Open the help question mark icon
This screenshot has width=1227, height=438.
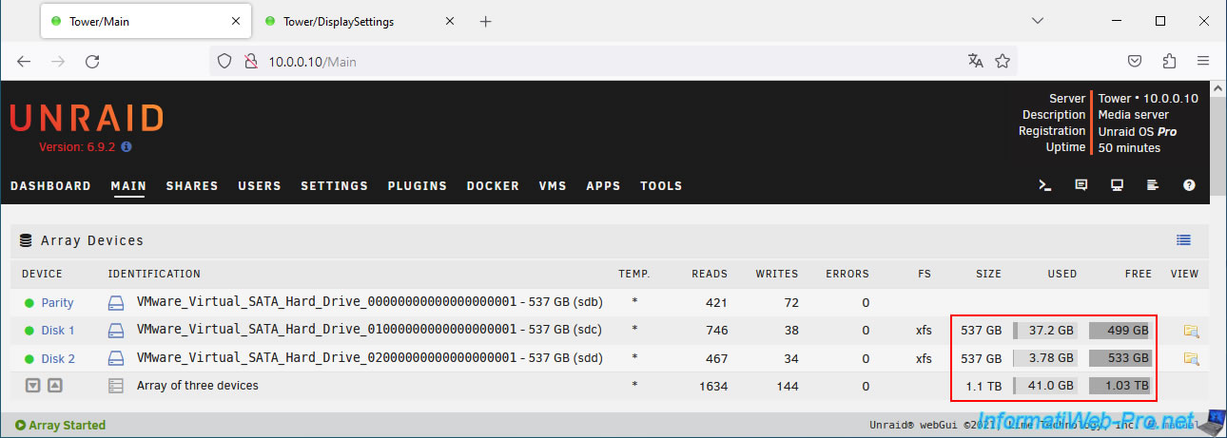point(1189,185)
